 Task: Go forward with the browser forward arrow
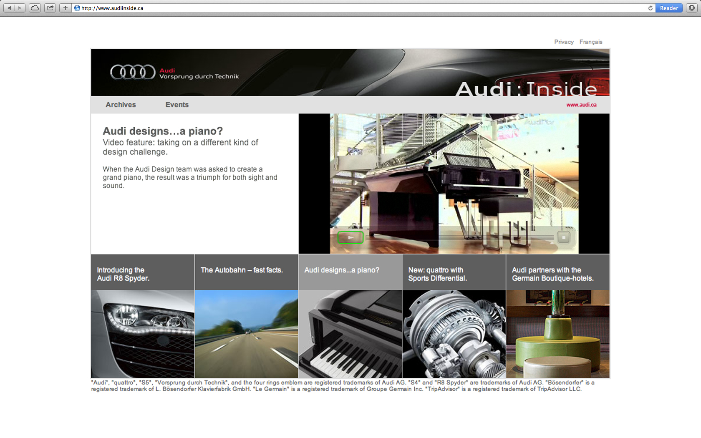(20, 8)
